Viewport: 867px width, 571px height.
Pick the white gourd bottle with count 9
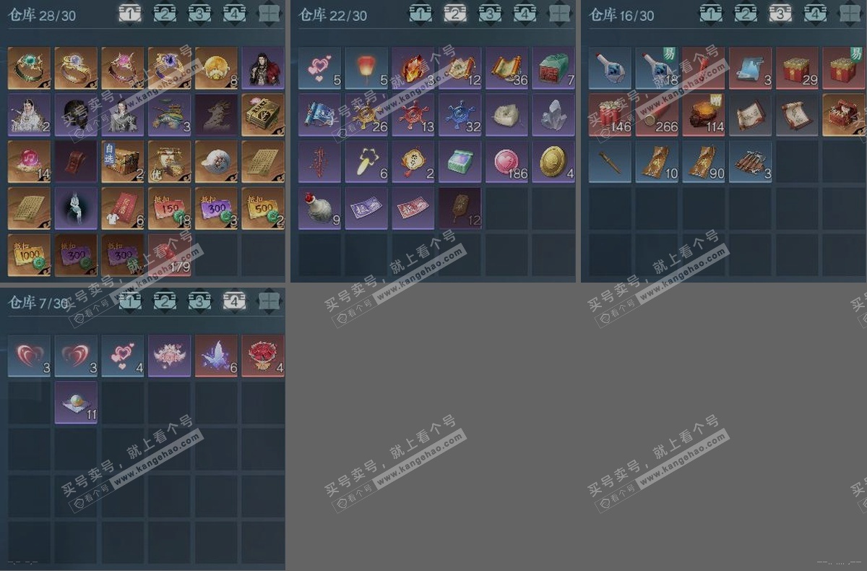[319, 208]
